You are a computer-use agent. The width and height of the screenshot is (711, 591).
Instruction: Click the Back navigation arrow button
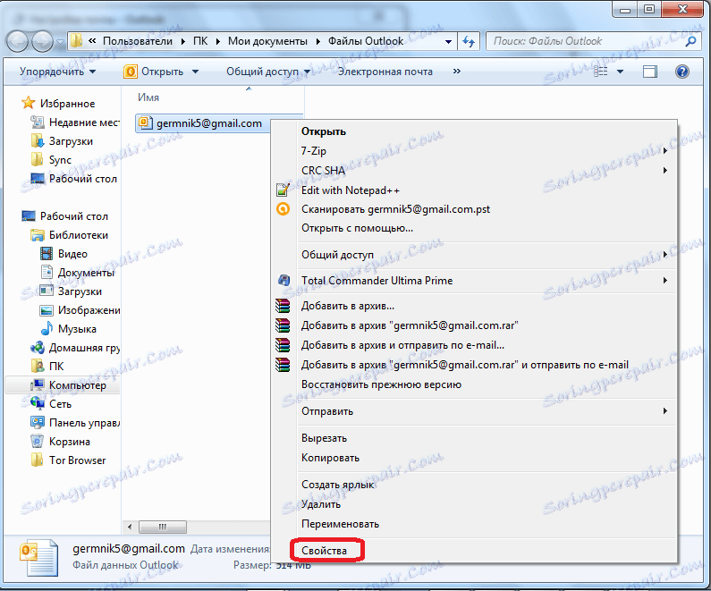pos(17,42)
